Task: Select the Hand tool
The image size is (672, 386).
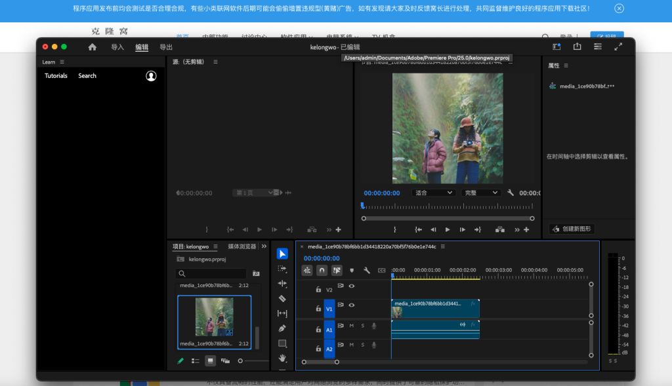Action: (x=282, y=358)
